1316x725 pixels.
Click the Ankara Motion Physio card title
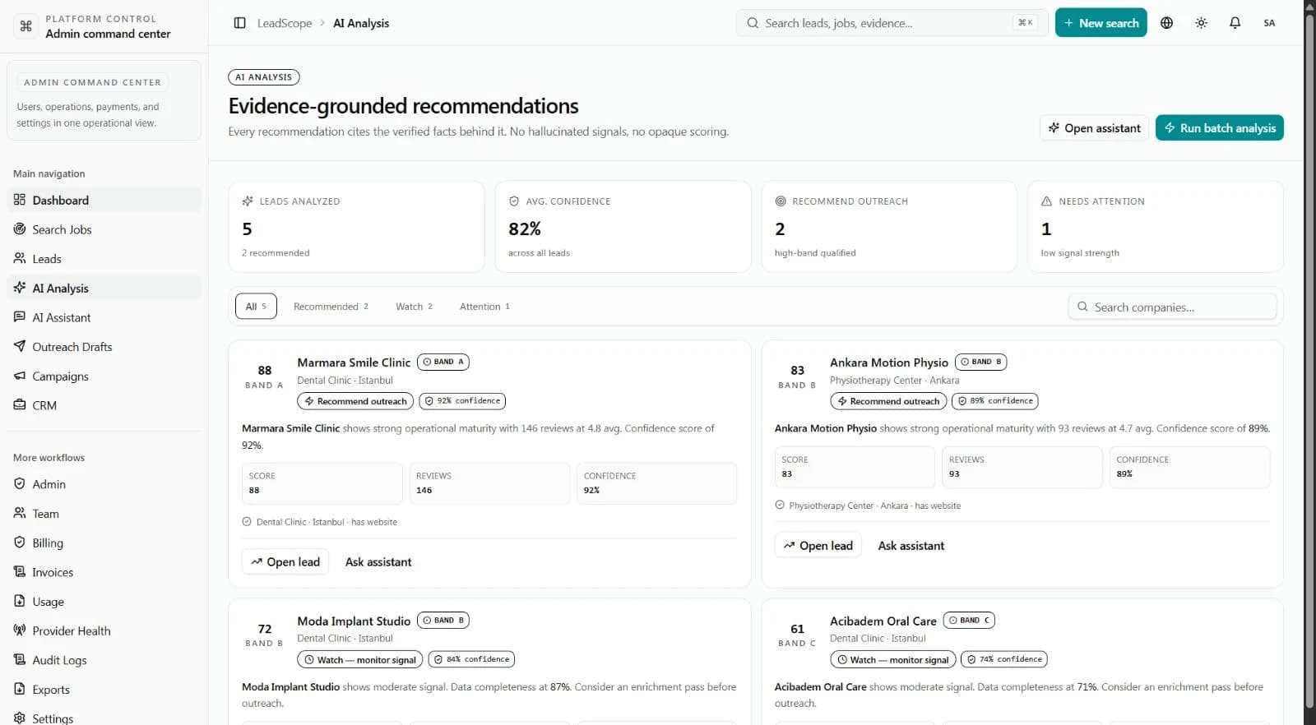(889, 362)
